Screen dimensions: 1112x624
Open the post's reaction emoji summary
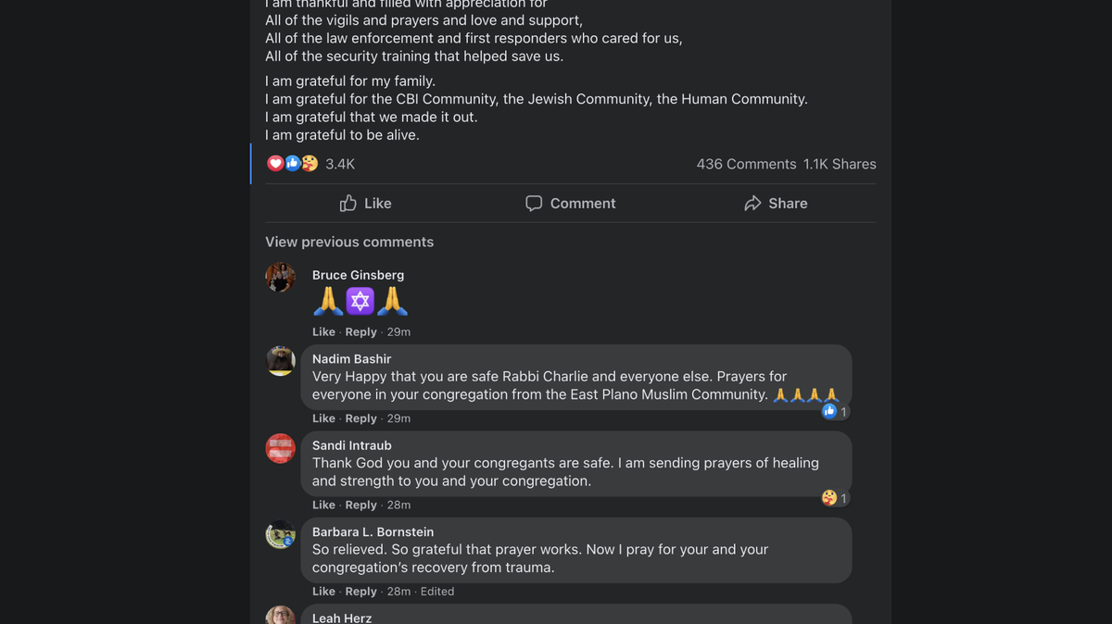(x=292, y=164)
